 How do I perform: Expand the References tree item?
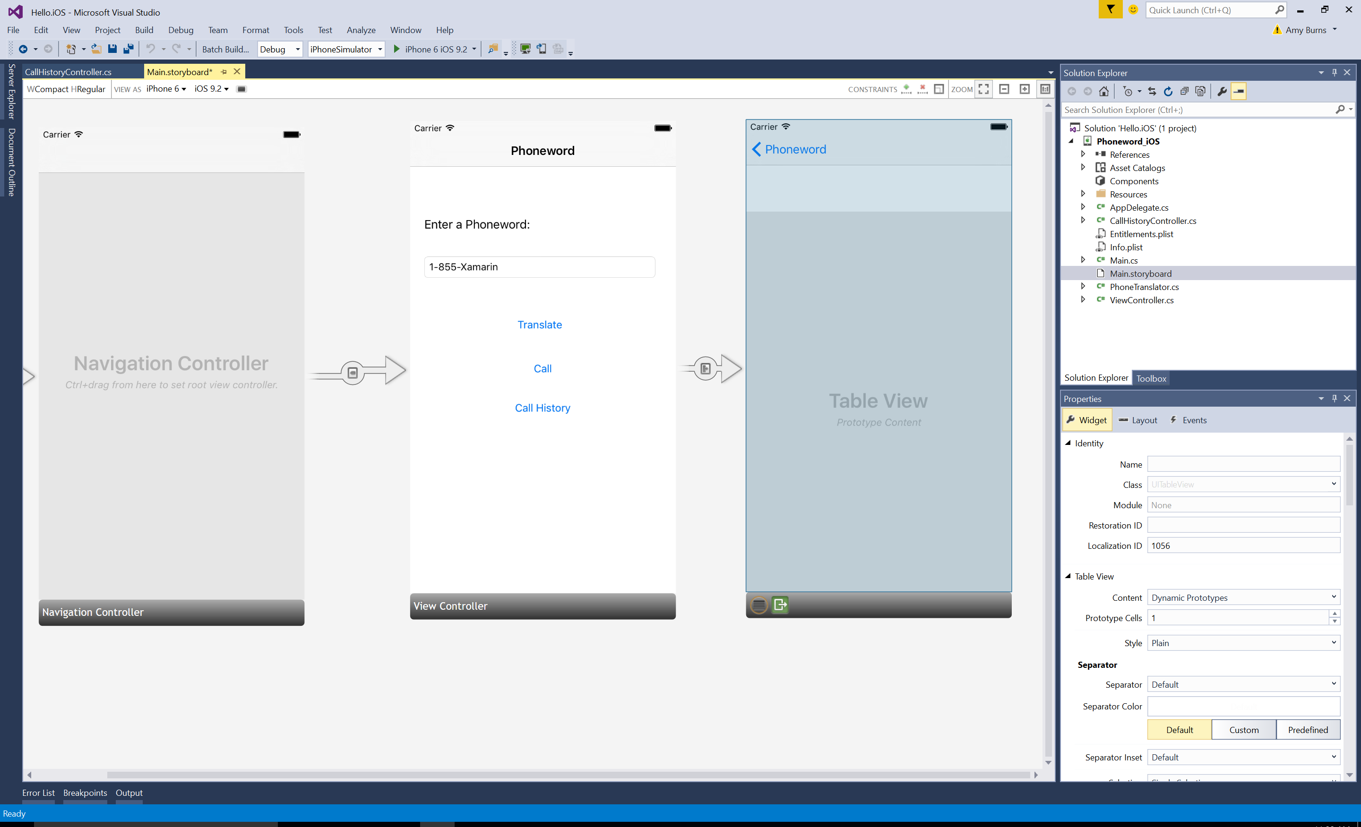[x=1082, y=154]
